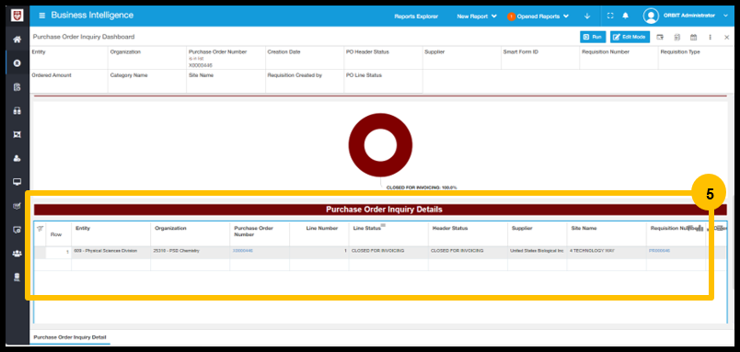Click the report document icon in the toolbar
The width and height of the screenshot is (740, 352).
click(676, 38)
